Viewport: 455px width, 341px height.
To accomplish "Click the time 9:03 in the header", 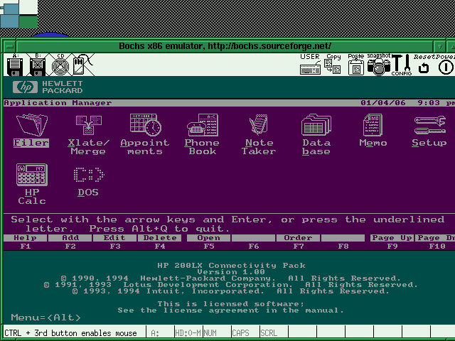I will point(429,103).
